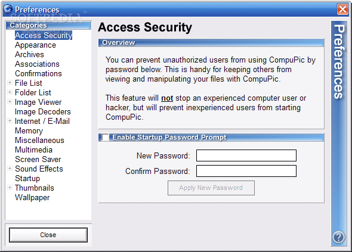The image size is (352, 252).
Task: Open the Archives preferences page
Action: [x=29, y=54]
